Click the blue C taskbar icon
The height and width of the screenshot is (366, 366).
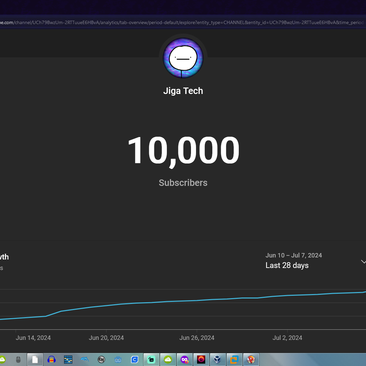(x=135, y=360)
